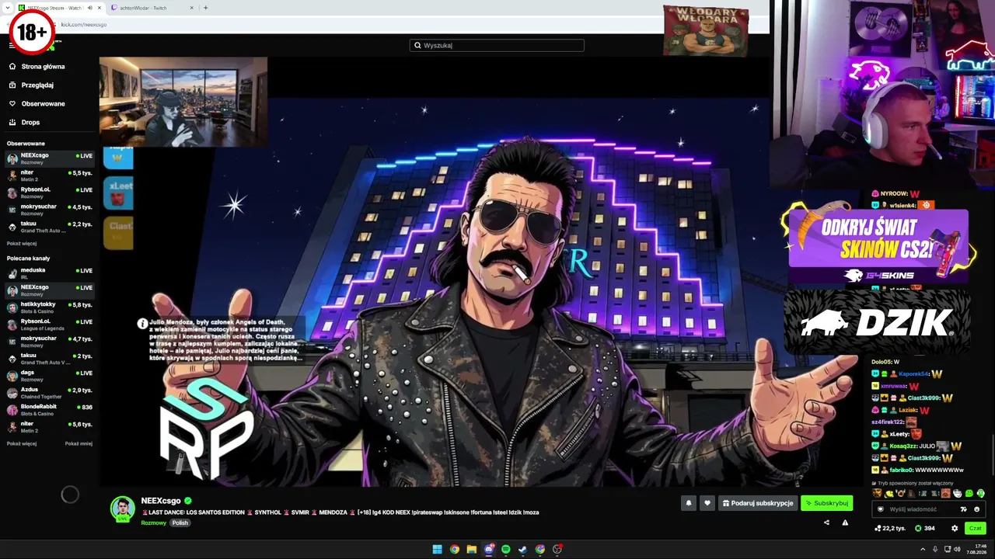Open Steam from the taskbar
The height and width of the screenshot is (559, 995).
pos(522,549)
